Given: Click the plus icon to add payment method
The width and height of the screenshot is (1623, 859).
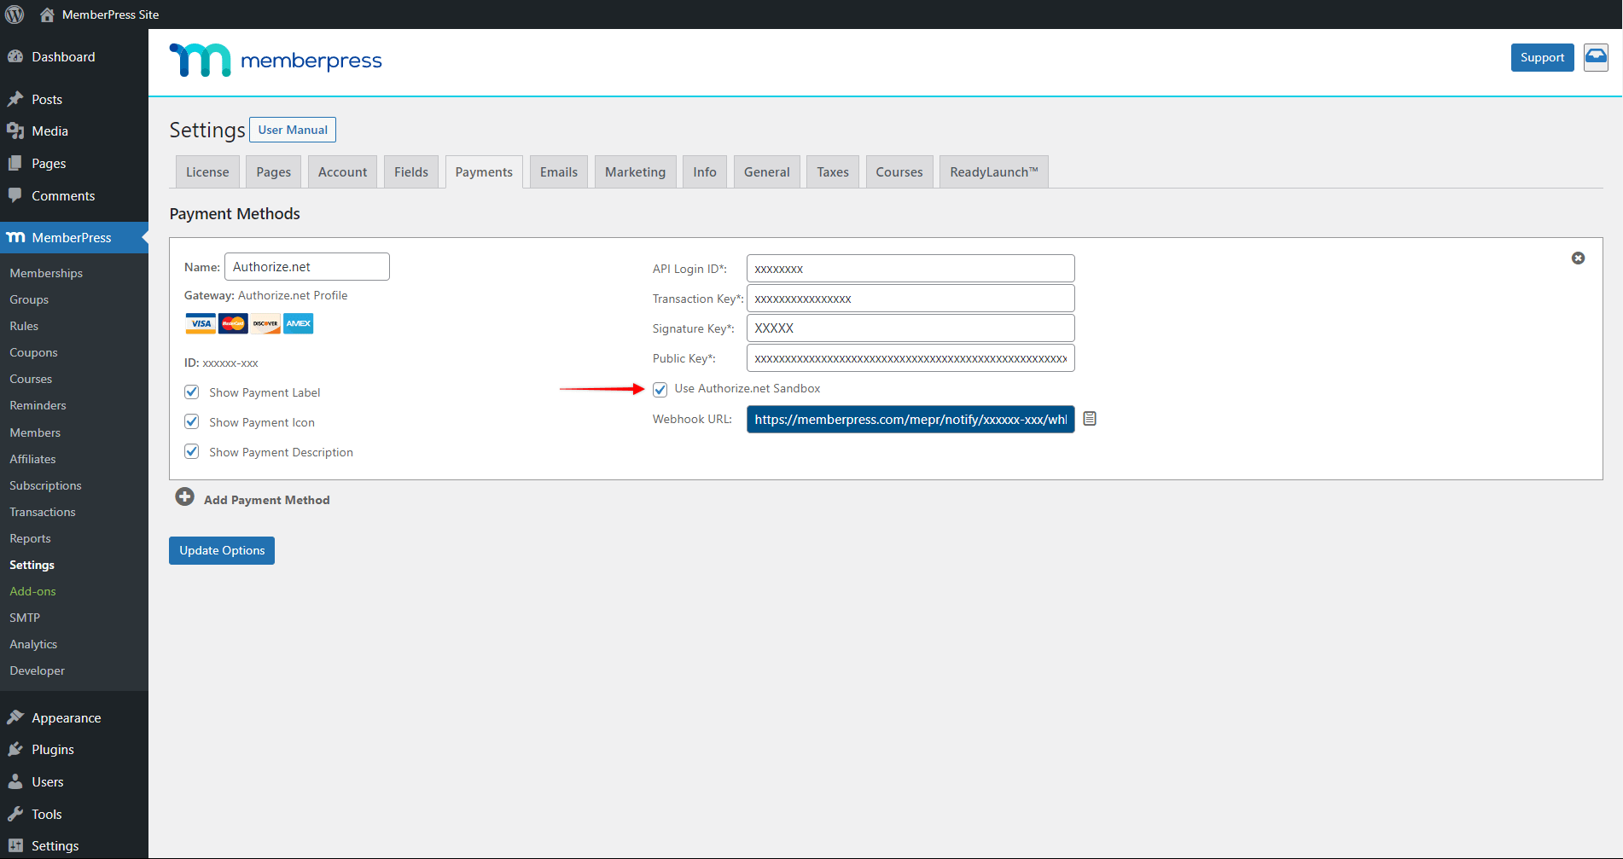Looking at the screenshot, I should pos(184,496).
